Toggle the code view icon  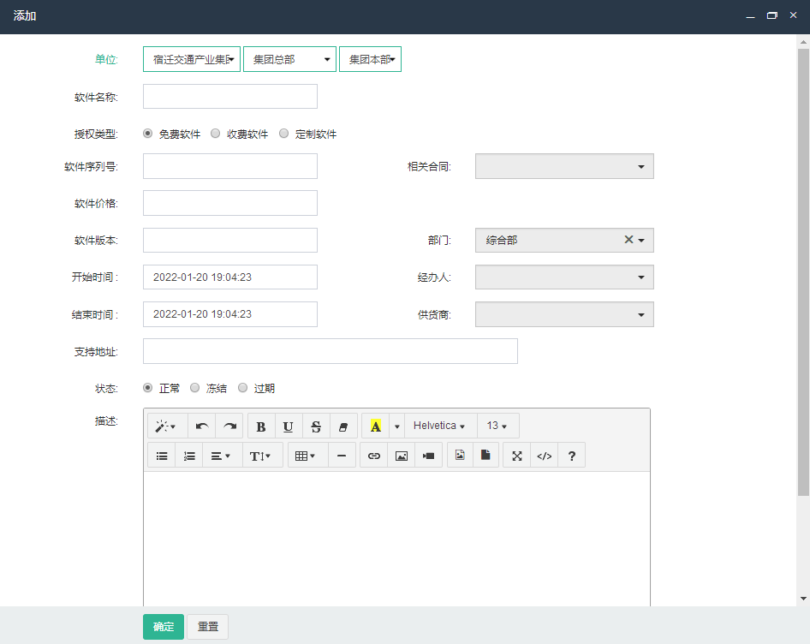tap(544, 456)
